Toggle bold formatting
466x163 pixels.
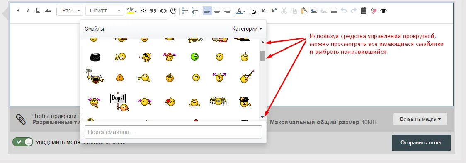point(18,11)
